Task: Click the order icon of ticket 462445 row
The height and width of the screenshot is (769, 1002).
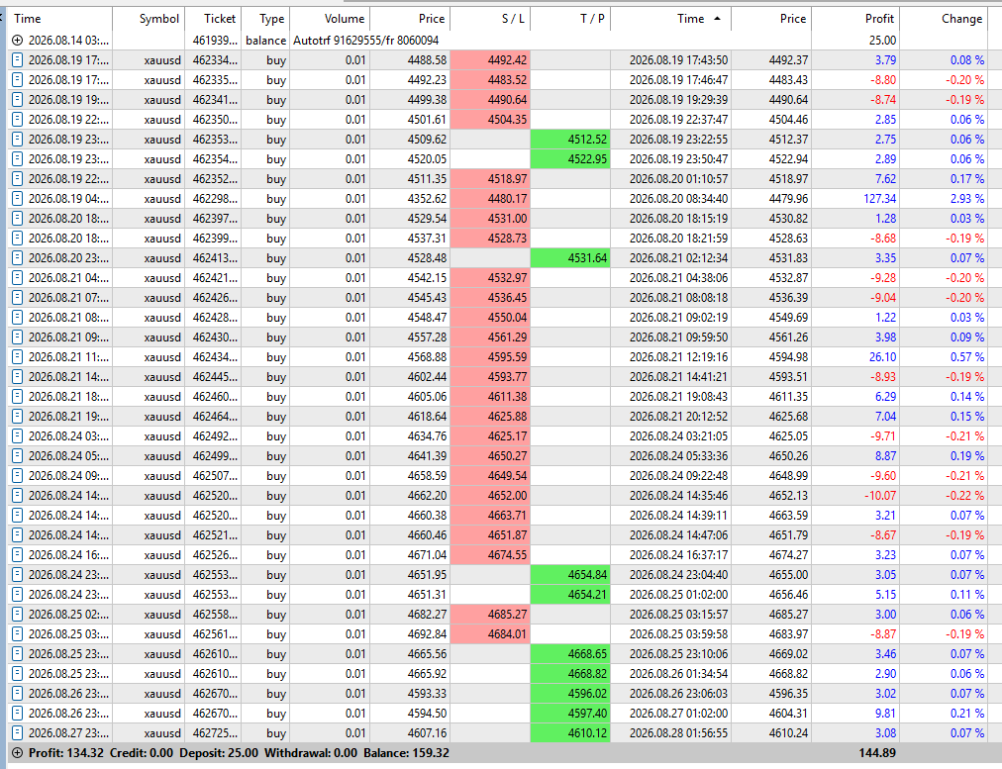Action: (x=17, y=377)
